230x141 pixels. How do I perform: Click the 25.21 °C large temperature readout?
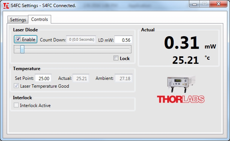click(x=191, y=60)
